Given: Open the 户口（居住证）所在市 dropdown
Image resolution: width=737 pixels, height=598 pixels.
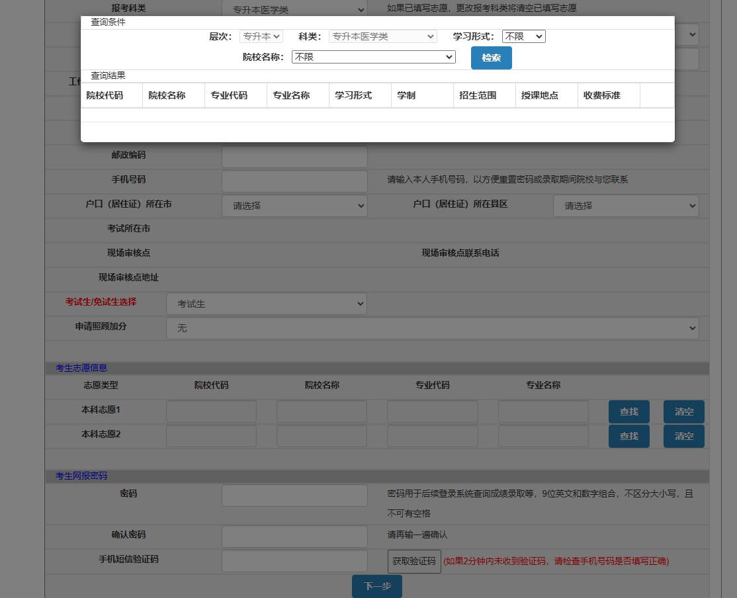Looking at the screenshot, I should pyautogui.click(x=294, y=206).
